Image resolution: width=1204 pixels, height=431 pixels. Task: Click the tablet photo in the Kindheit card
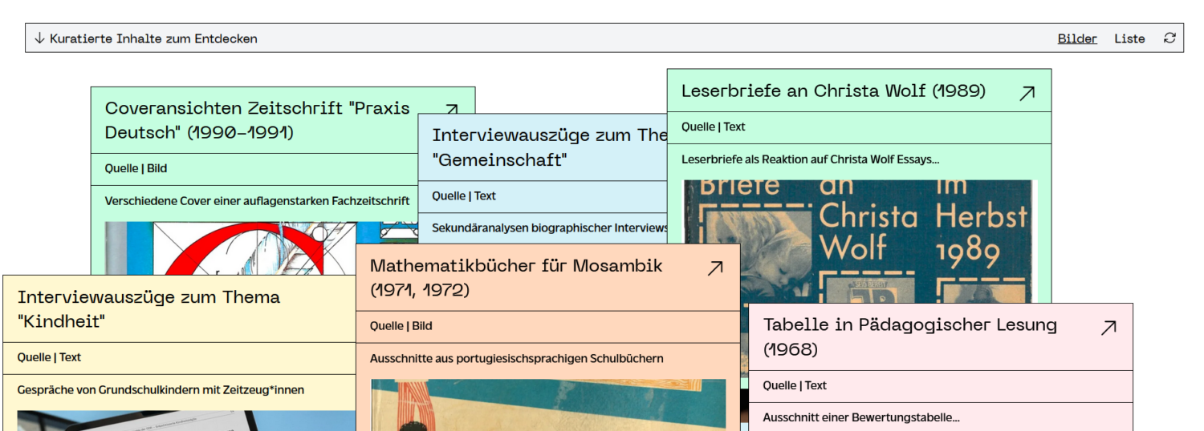pos(185,421)
